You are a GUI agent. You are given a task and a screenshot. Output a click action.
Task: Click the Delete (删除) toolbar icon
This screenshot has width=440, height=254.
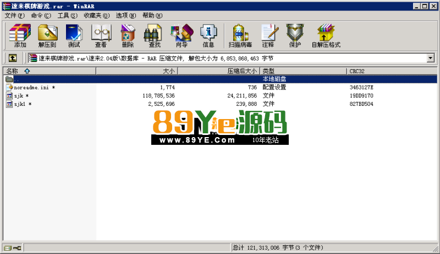click(x=128, y=35)
